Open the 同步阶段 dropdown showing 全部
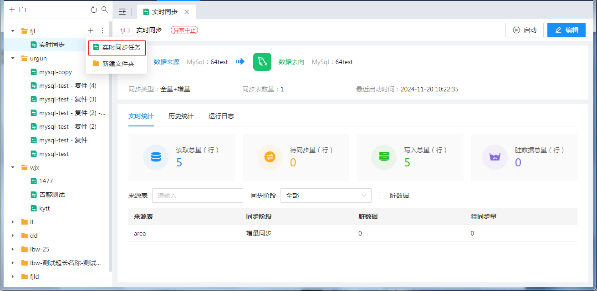The width and height of the screenshot is (597, 291). 326,196
